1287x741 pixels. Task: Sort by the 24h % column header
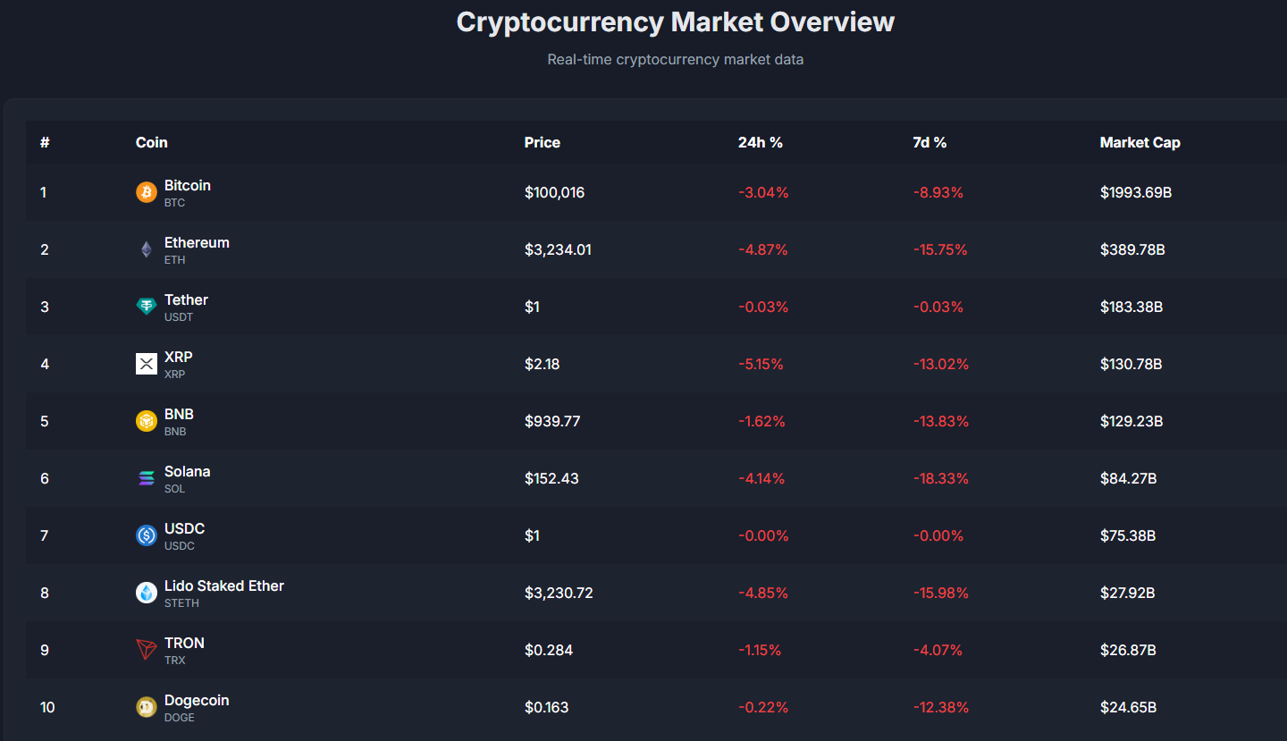(760, 142)
